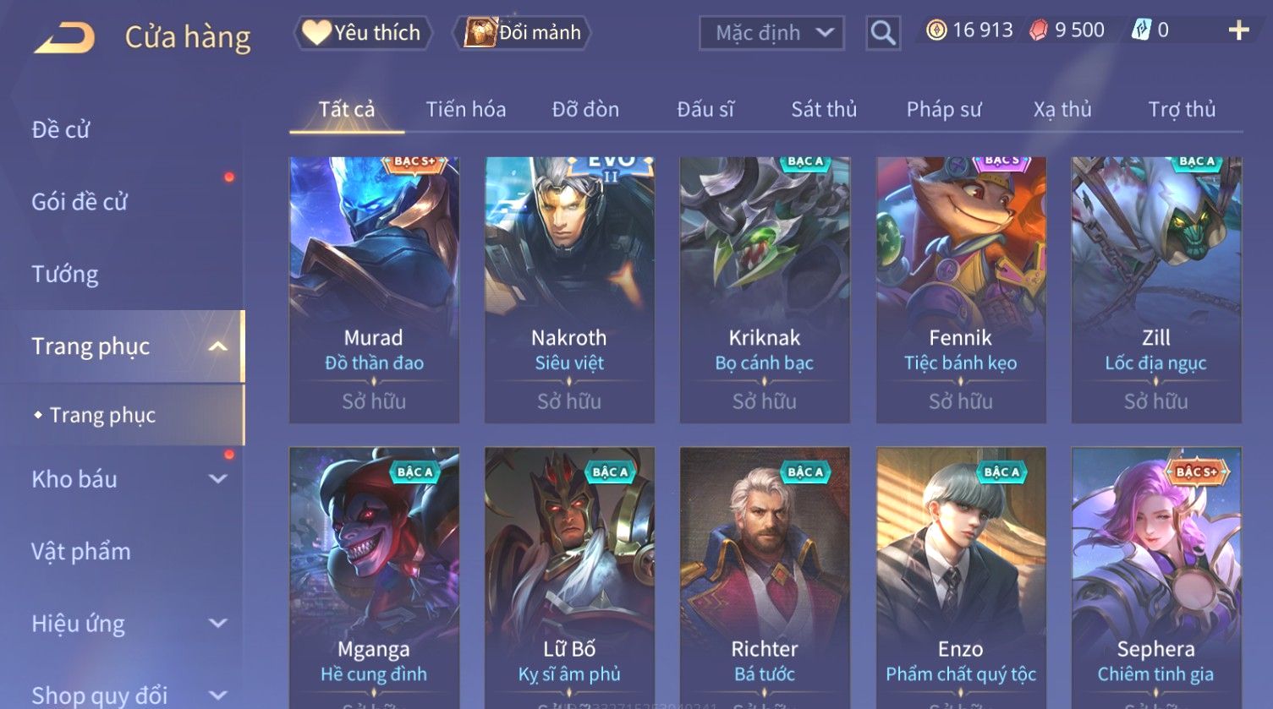Go to Gói đề cử section

click(80, 202)
